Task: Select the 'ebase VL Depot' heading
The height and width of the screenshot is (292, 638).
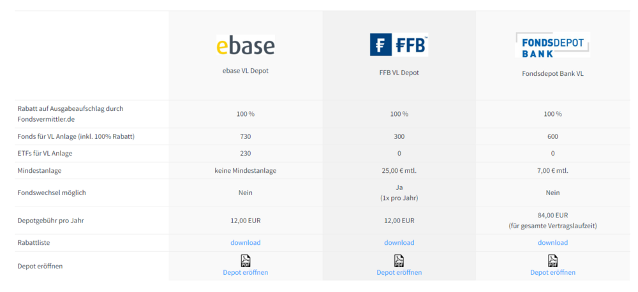Action: 246,71
